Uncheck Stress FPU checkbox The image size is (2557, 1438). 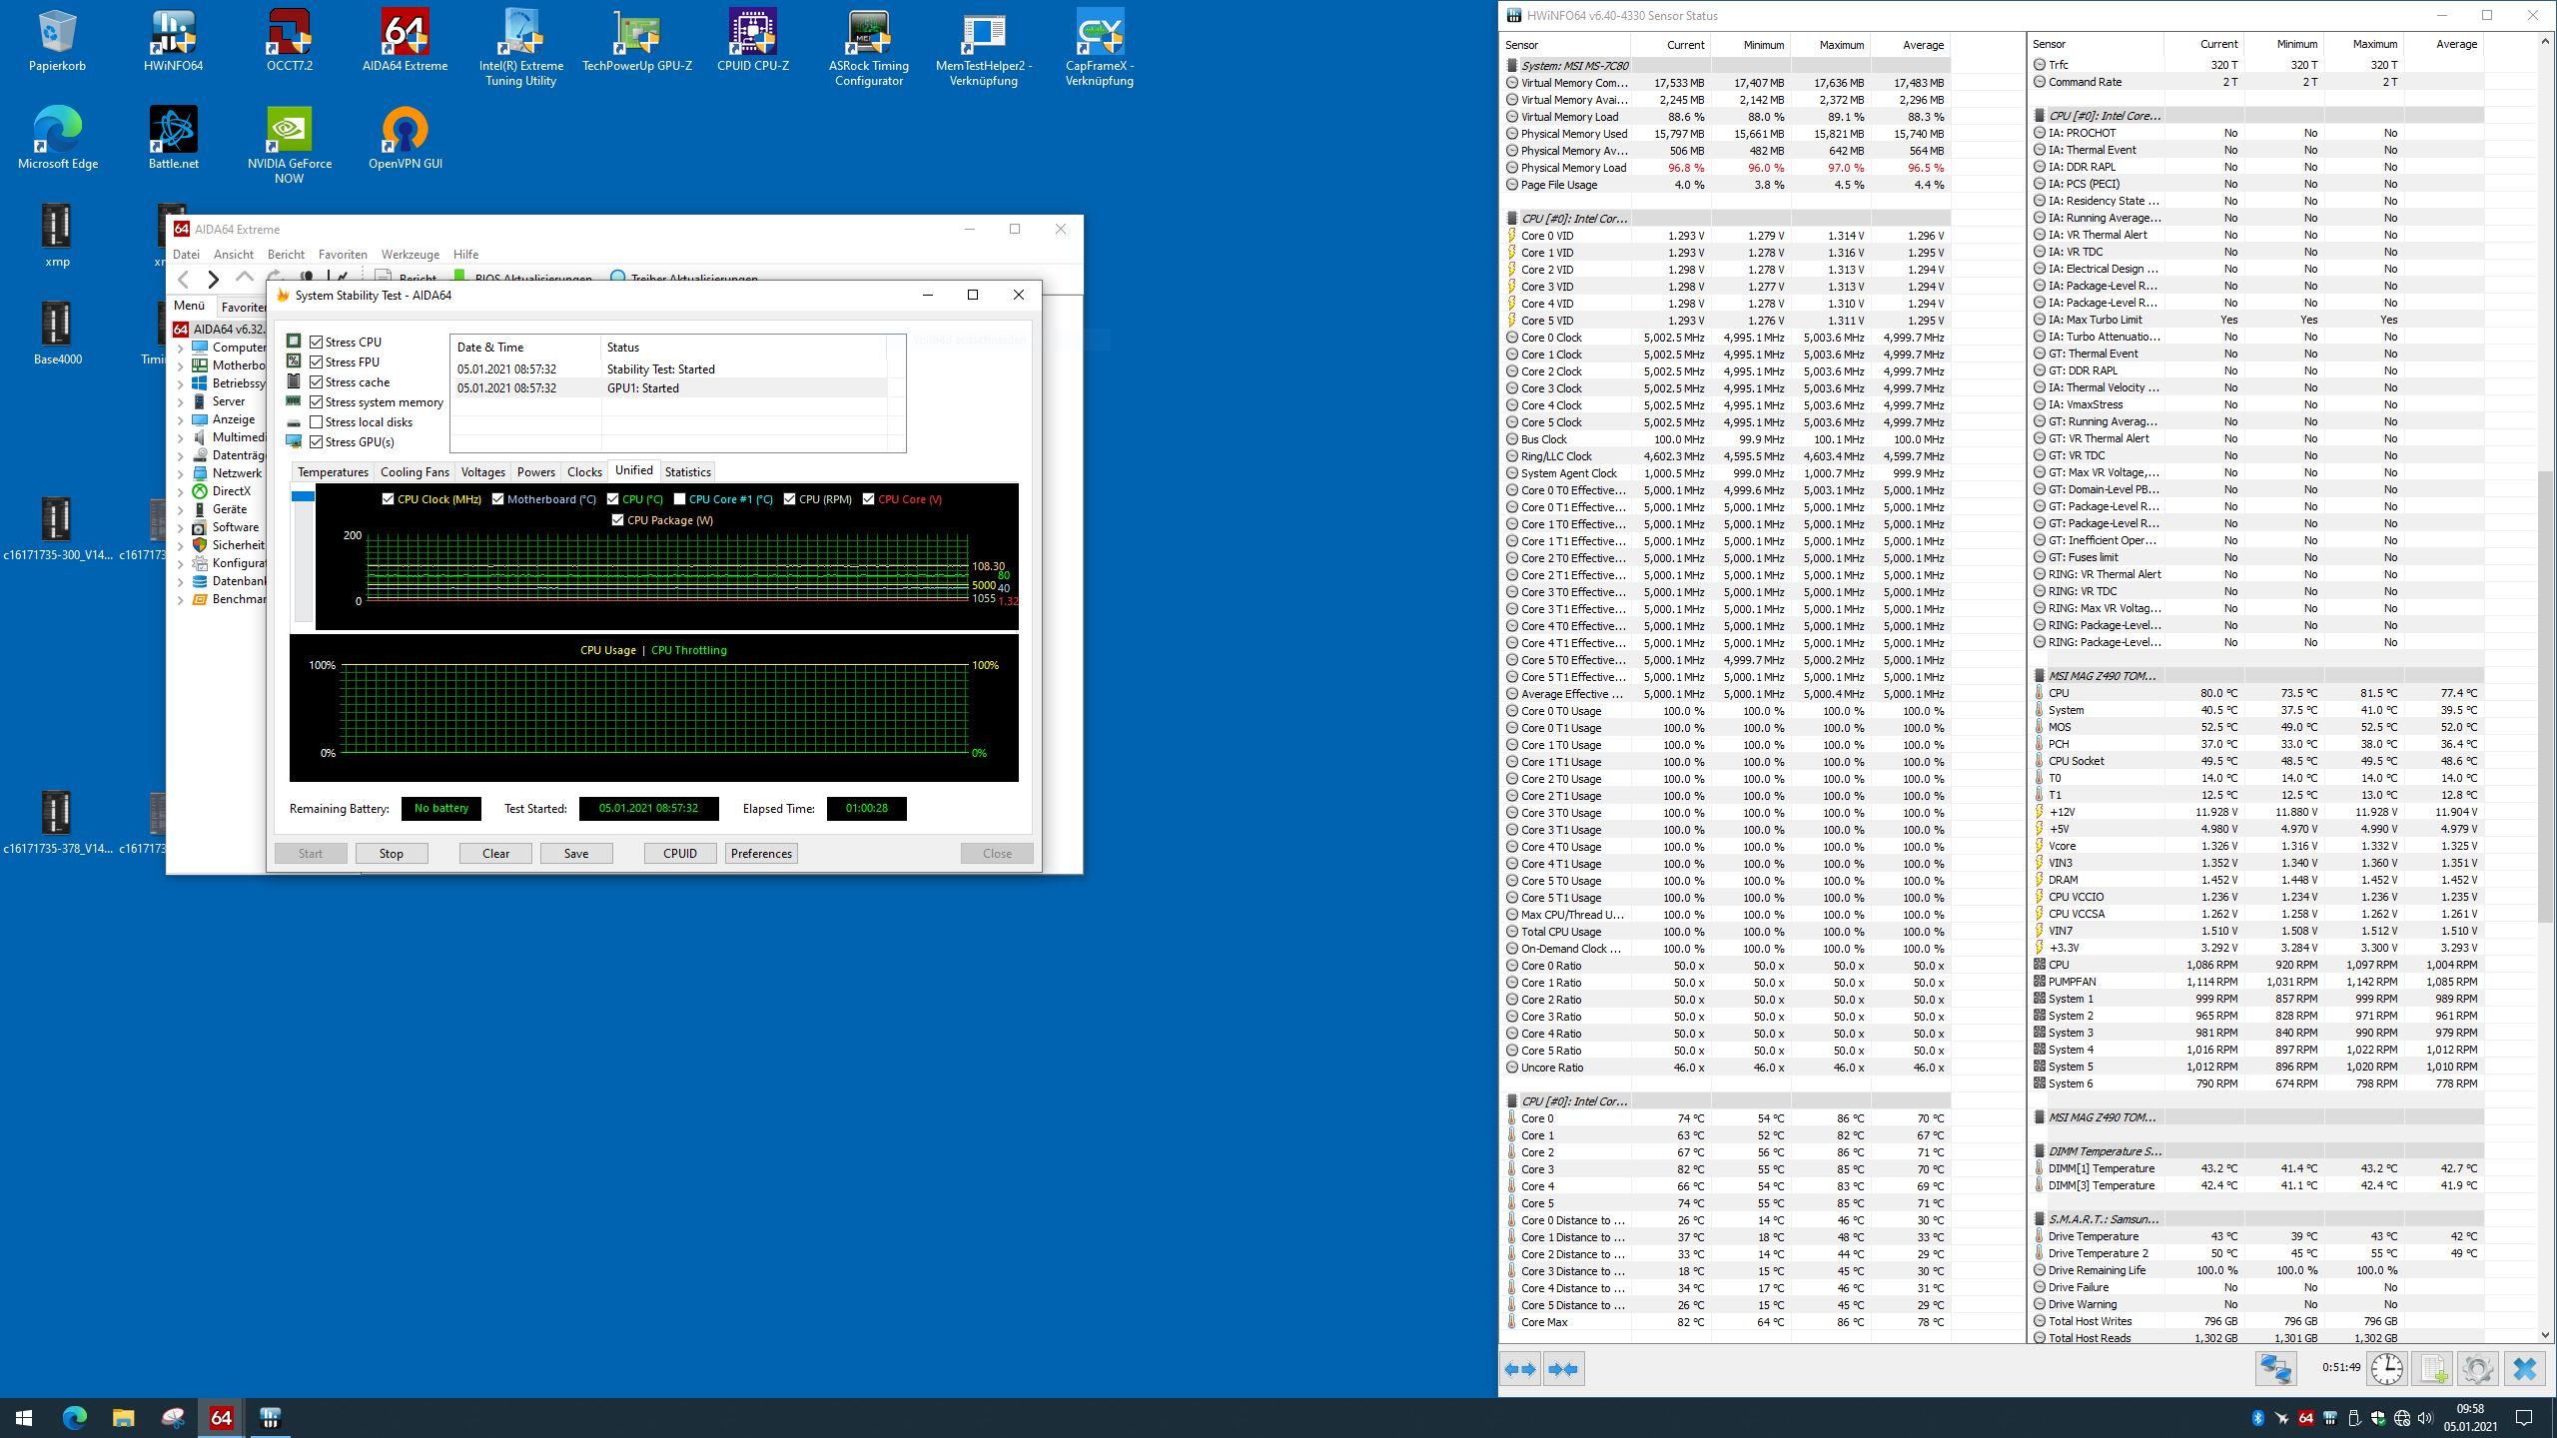click(316, 361)
